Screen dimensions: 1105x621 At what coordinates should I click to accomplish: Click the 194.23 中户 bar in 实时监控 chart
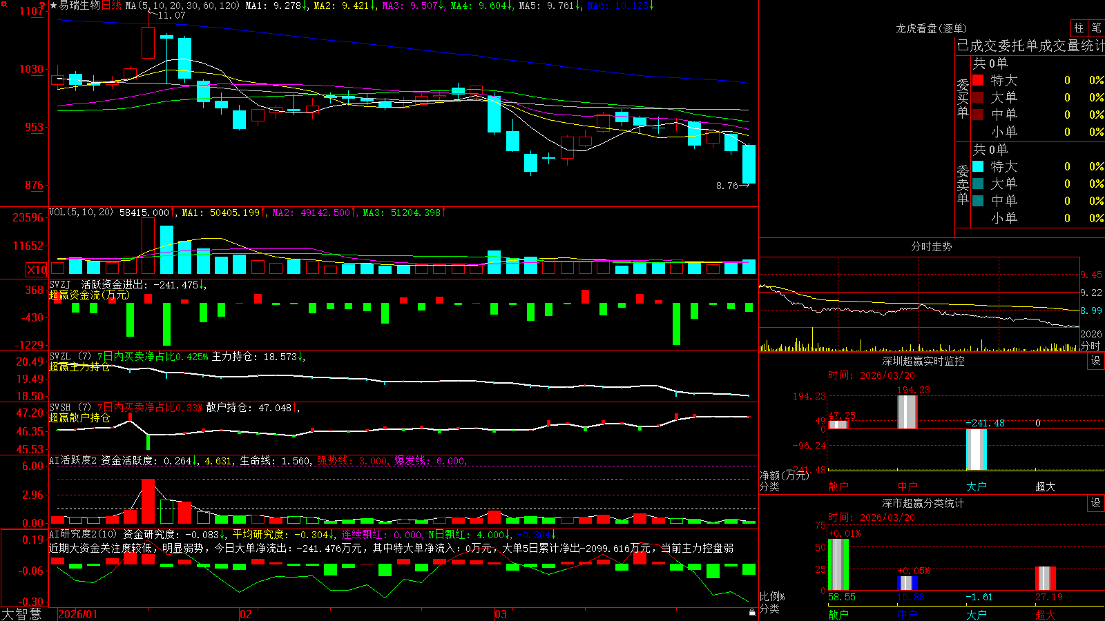click(x=907, y=412)
